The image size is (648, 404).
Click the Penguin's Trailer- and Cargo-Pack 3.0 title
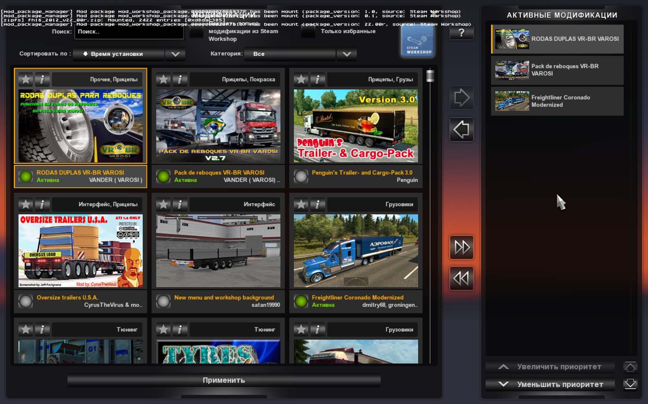(x=362, y=173)
